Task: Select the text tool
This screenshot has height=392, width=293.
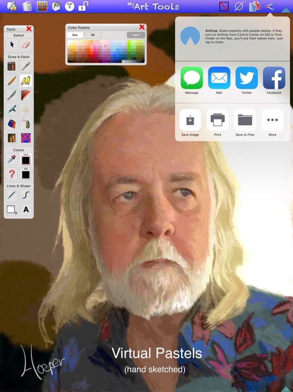Action: click(x=26, y=210)
